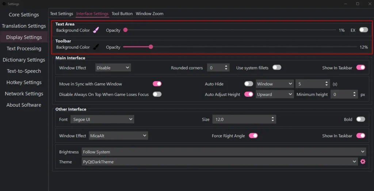Turn off Move in Sync with Game Window
This screenshot has width=374, height=191.
(157, 84)
